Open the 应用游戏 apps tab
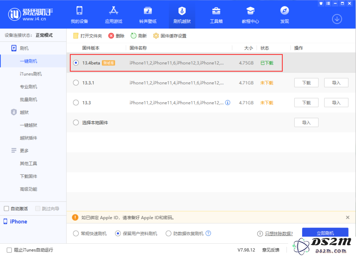The width and height of the screenshot is (356, 256). 113,15
